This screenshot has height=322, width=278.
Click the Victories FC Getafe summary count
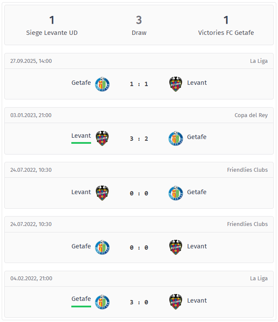(x=226, y=20)
